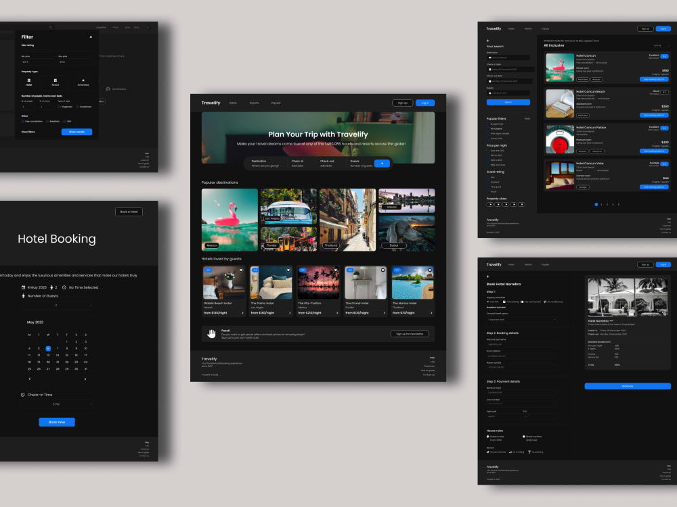Click Book a Hotel button in Hotel Booking page

[129, 212]
